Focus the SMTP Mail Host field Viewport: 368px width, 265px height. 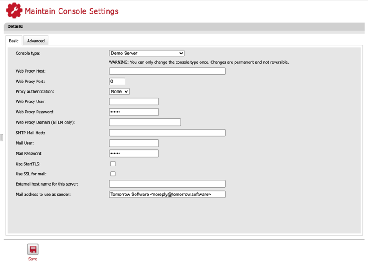click(167, 132)
